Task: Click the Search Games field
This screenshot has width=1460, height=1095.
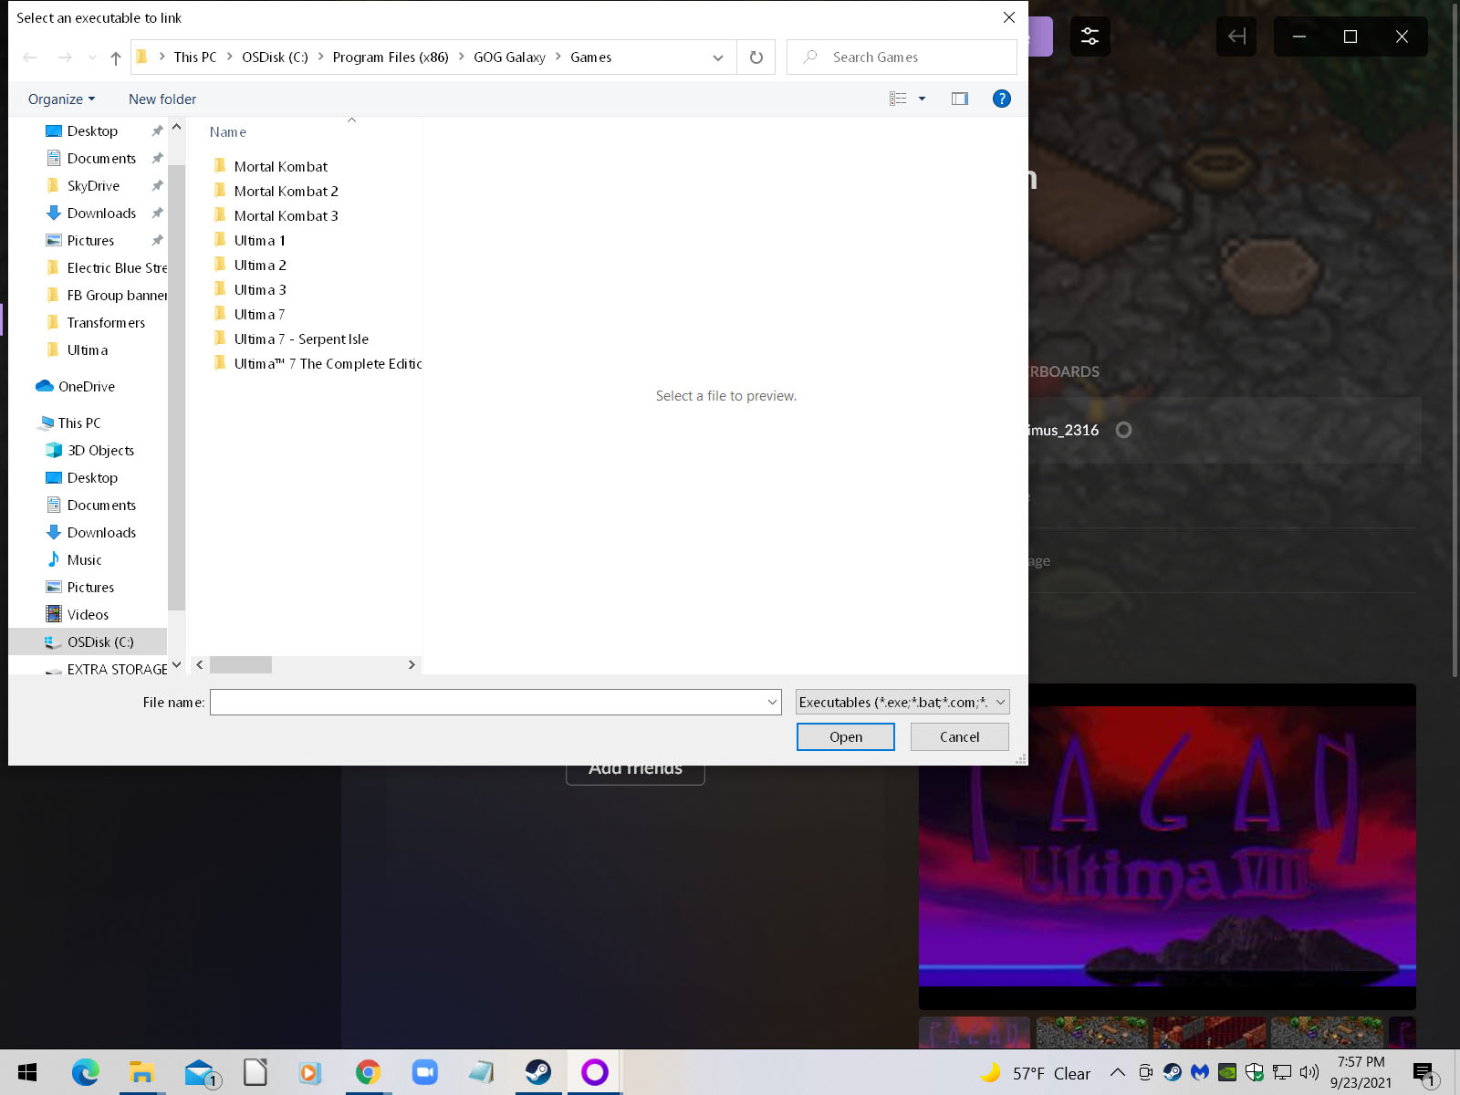Action: (902, 57)
